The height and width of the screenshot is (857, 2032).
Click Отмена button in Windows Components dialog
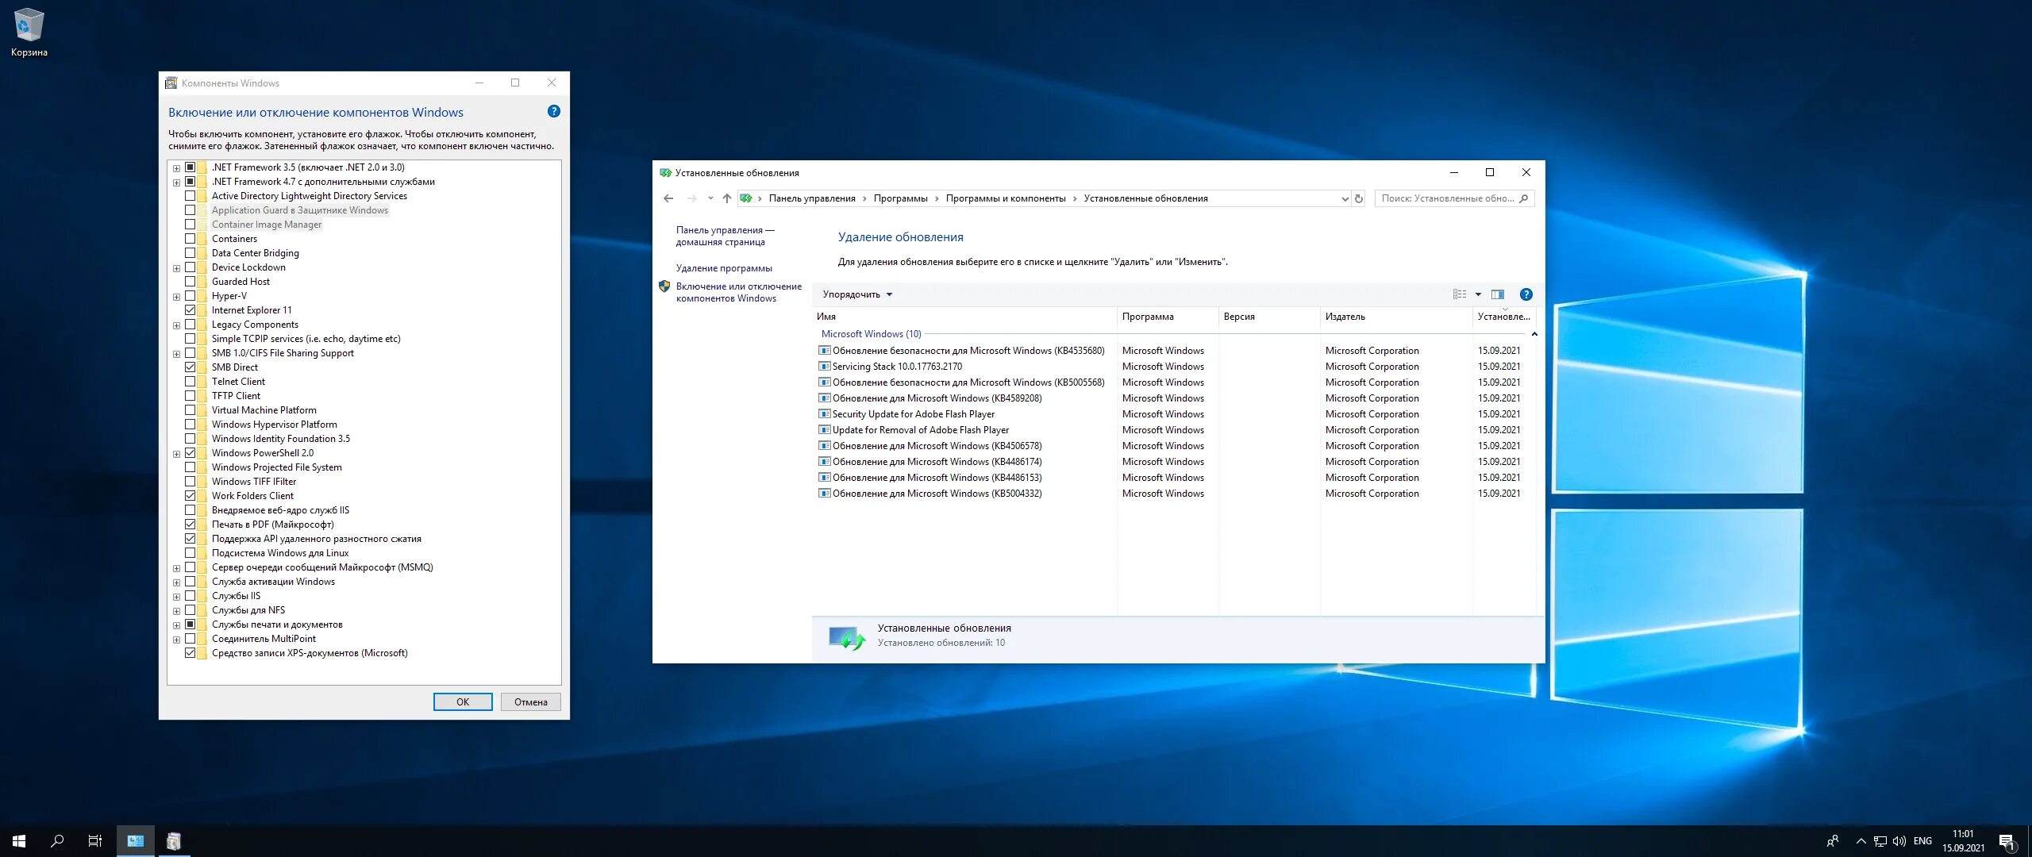530,701
